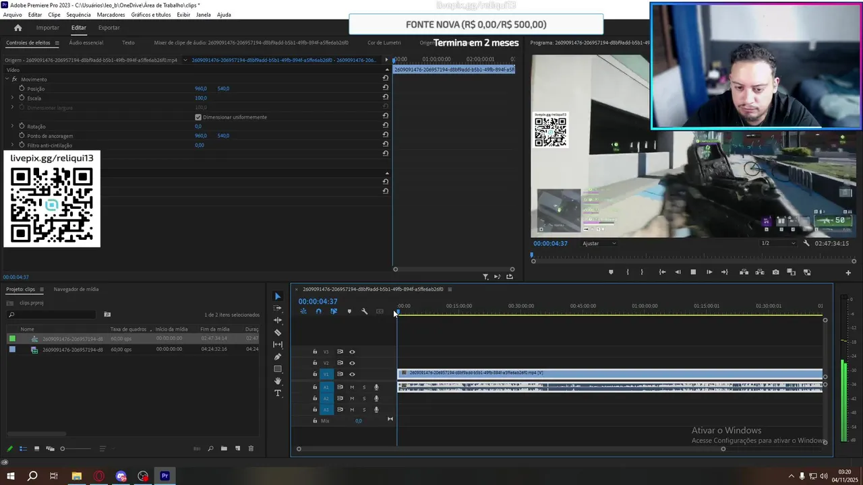This screenshot has height=485, width=863.
Task: Hide the V1 track output
Action: point(352,374)
